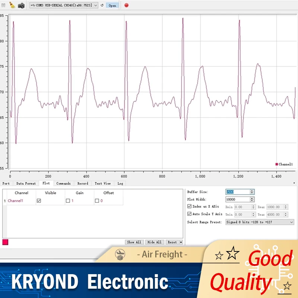The image size is (298, 298).
Task: Click the pink color swatch below channel list
Action: (x=5, y=242)
